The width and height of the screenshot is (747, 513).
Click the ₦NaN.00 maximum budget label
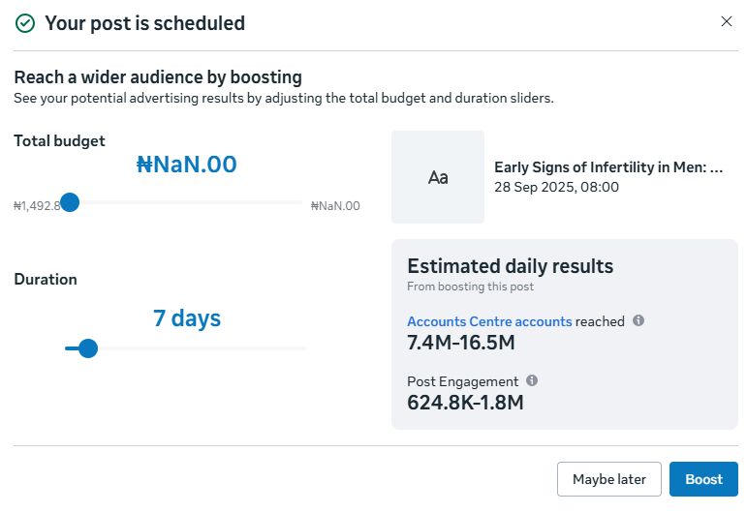pos(335,206)
